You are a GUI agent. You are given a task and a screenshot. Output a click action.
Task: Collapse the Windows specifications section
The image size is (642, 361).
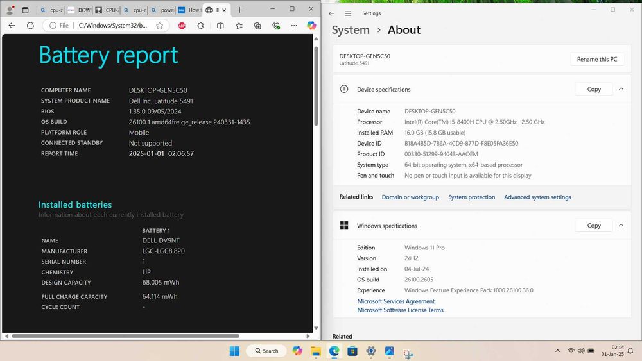[x=621, y=225]
